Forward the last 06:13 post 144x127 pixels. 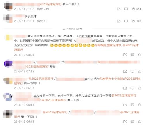tap(125, 122)
